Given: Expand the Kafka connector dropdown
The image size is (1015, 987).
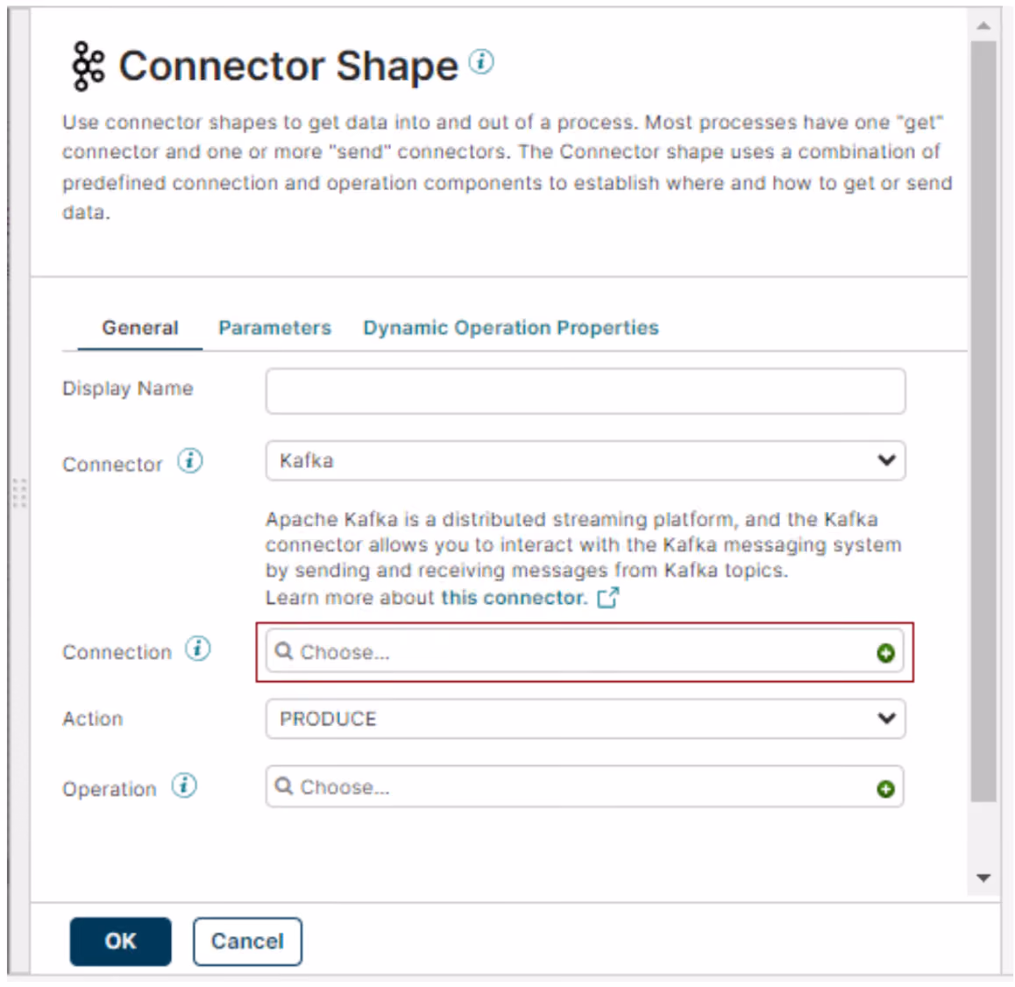Looking at the screenshot, I should 586,461.
